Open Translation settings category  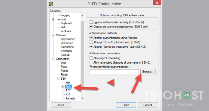coord(67,47)
